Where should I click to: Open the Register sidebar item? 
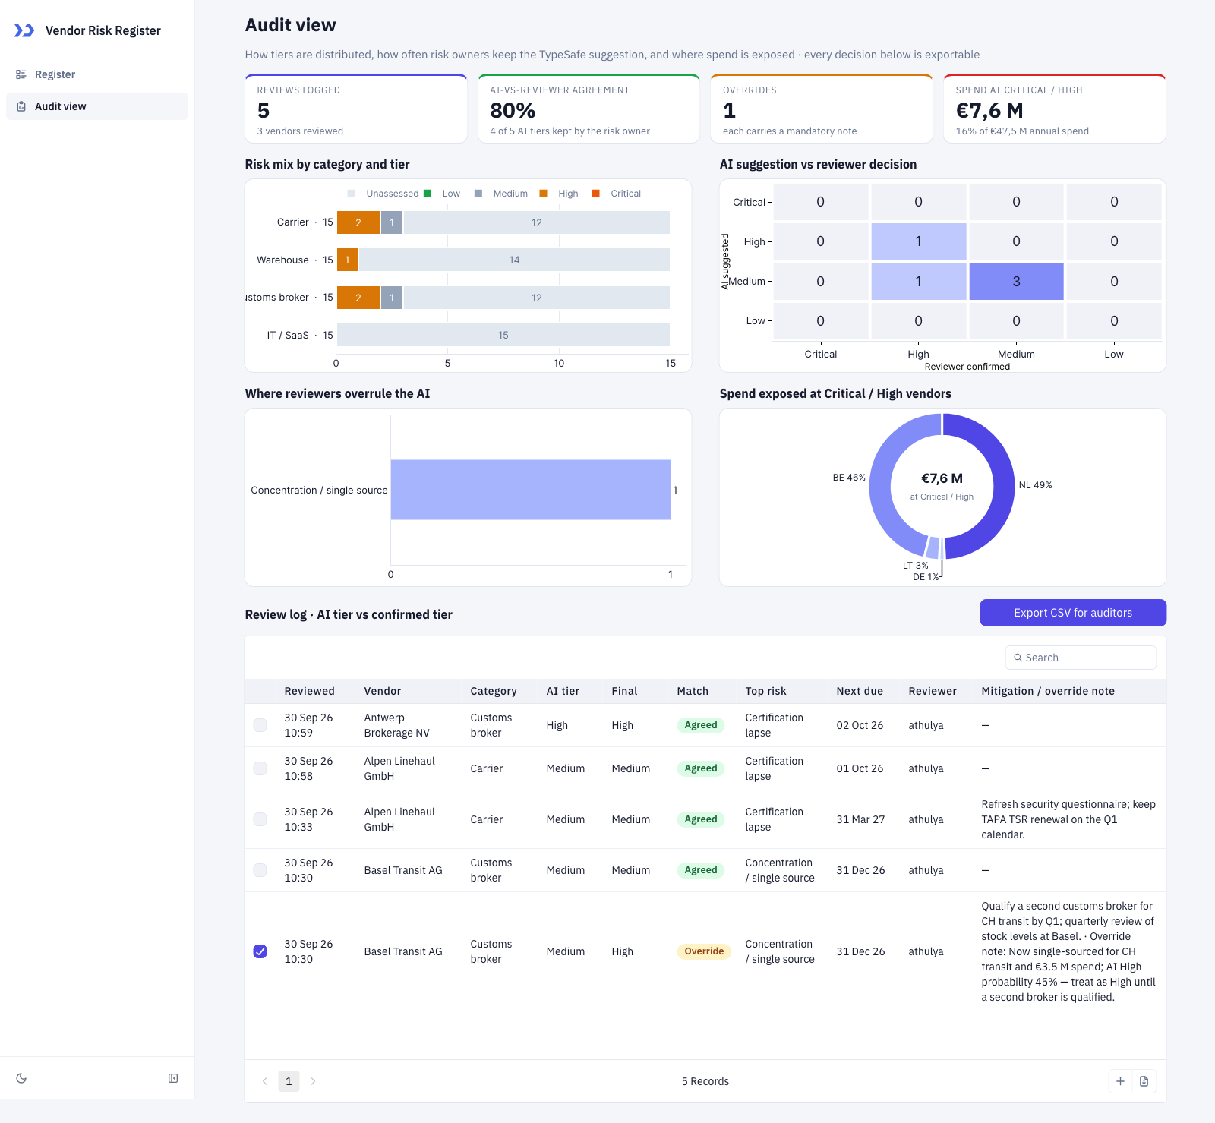coord(97,74)
